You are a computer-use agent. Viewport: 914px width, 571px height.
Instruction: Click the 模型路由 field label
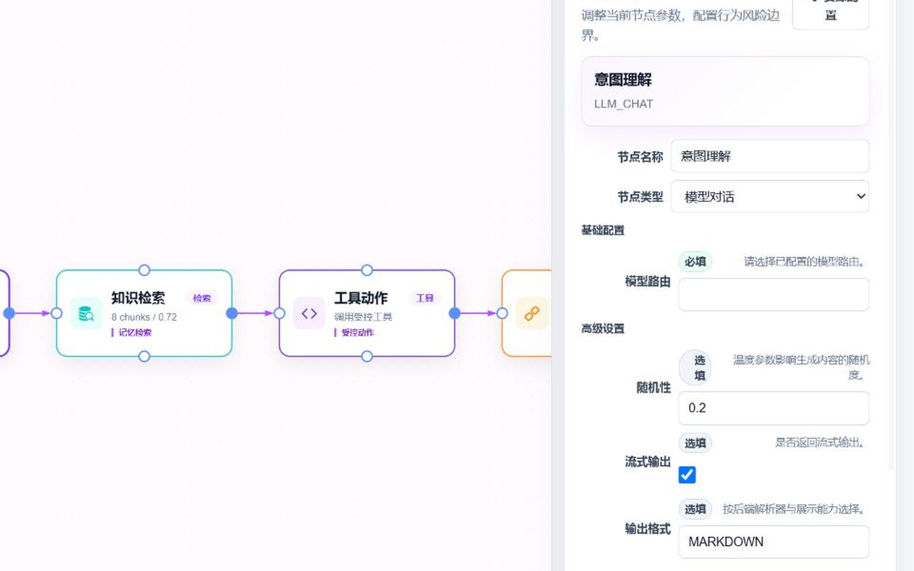[647, 281]
